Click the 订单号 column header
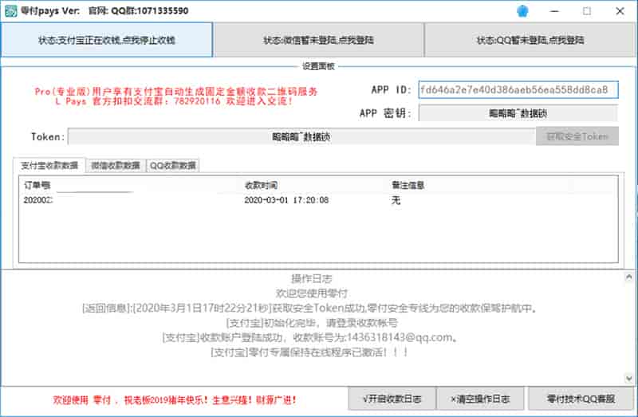 click(x=37, y=185)
